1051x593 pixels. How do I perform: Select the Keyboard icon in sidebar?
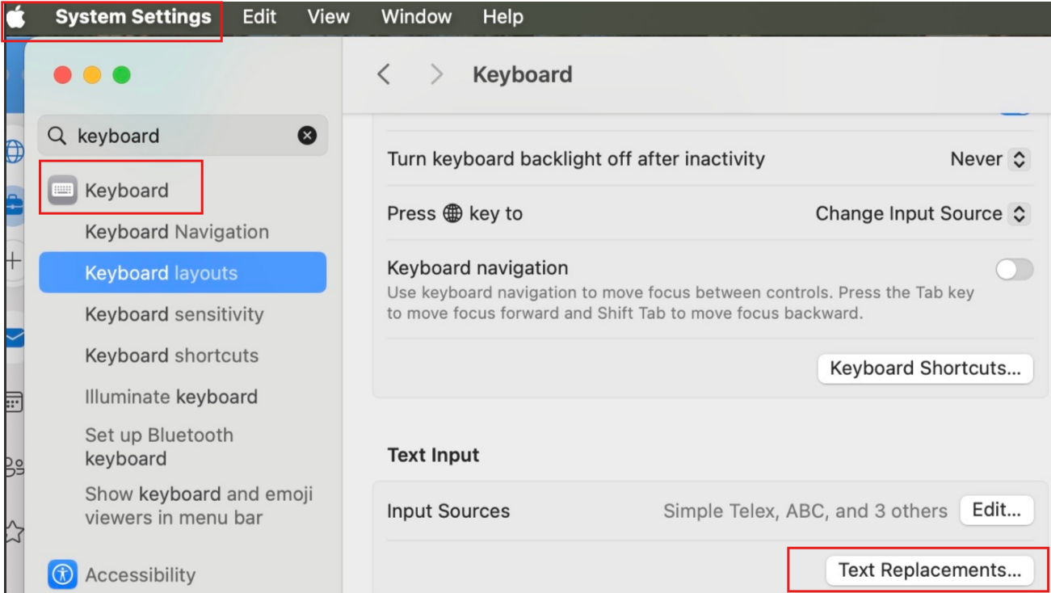63,191
